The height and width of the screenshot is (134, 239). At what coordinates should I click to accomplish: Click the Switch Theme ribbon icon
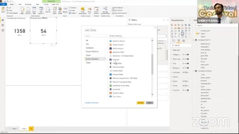pos(96,10)
